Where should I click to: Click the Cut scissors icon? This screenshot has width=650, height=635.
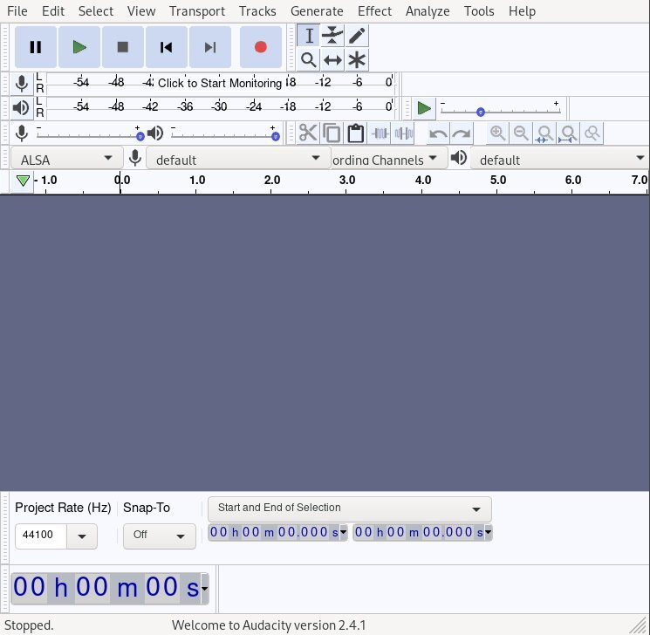pyautogui.click(x=308, y=133)
